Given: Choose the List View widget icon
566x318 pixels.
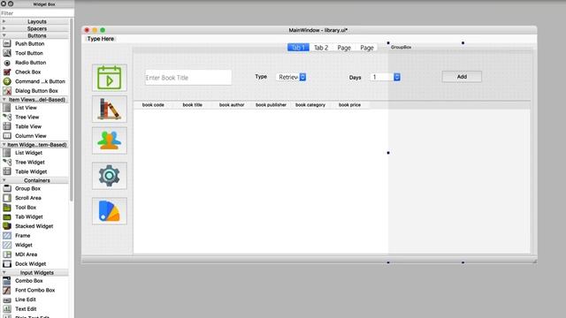Looking at the screenshot, I should (x=7, y=108).
